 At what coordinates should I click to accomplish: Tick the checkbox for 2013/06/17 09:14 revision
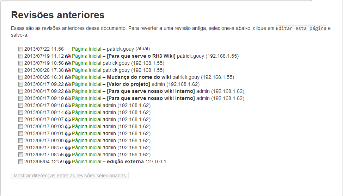[x=21, y=113]
